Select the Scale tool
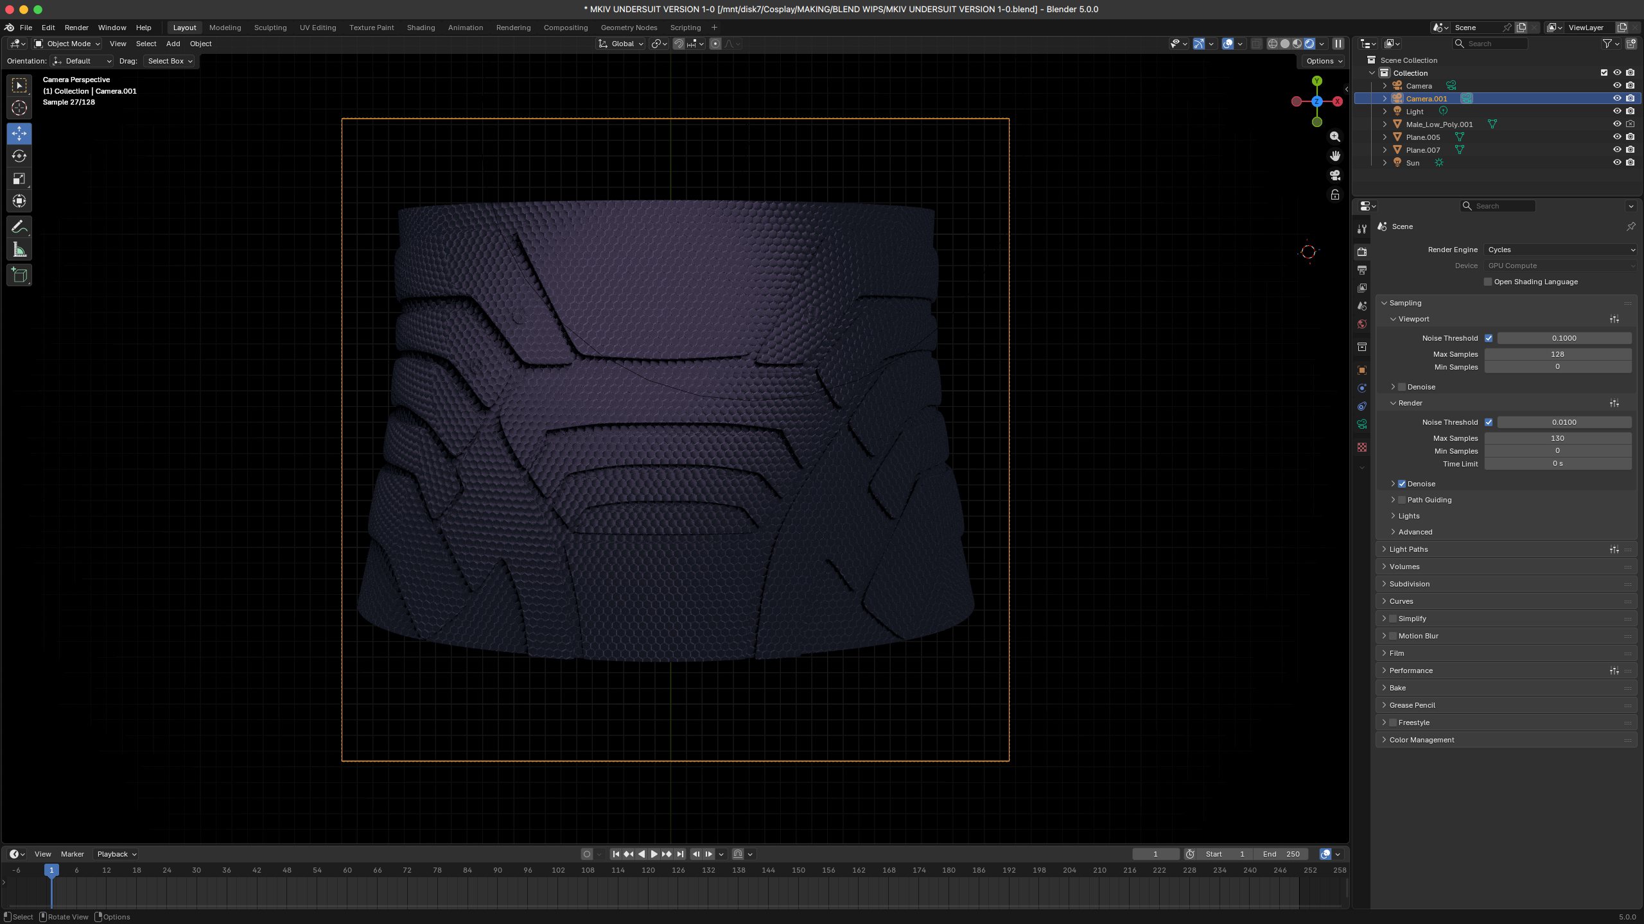Viewport: 1644px width, 924px height. (19, 178)
